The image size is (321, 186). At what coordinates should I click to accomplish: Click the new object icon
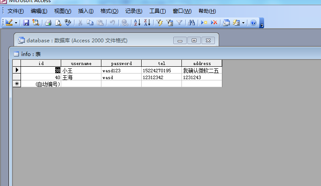(236, 23)
